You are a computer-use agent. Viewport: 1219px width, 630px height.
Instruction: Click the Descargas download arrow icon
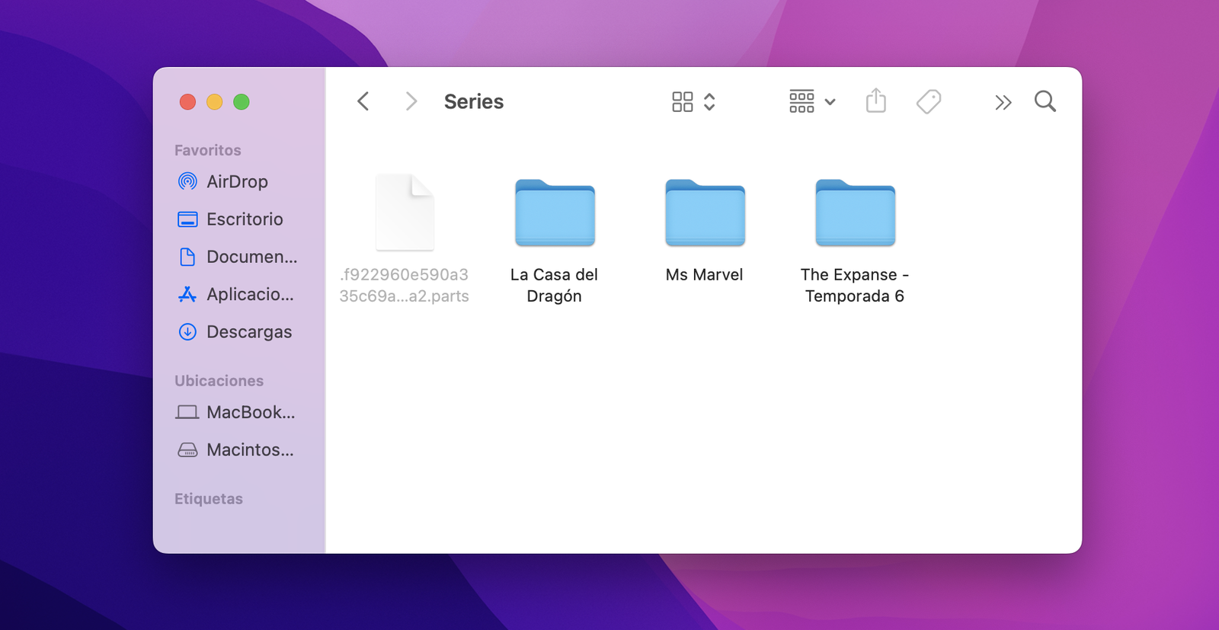pos(187,331)
